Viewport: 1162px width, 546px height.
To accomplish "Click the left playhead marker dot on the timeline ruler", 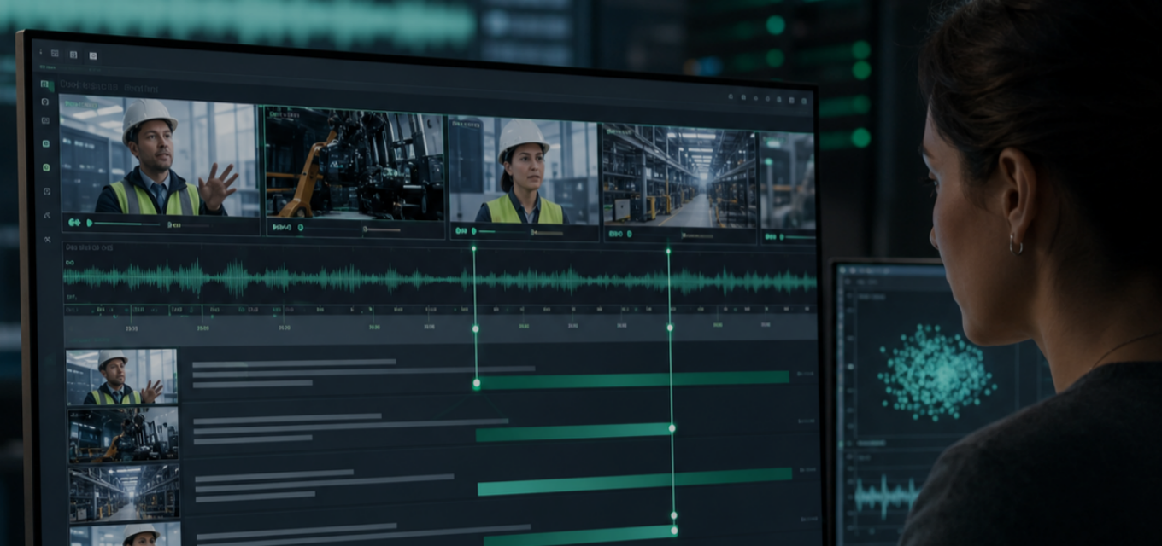I will (475, 328).
